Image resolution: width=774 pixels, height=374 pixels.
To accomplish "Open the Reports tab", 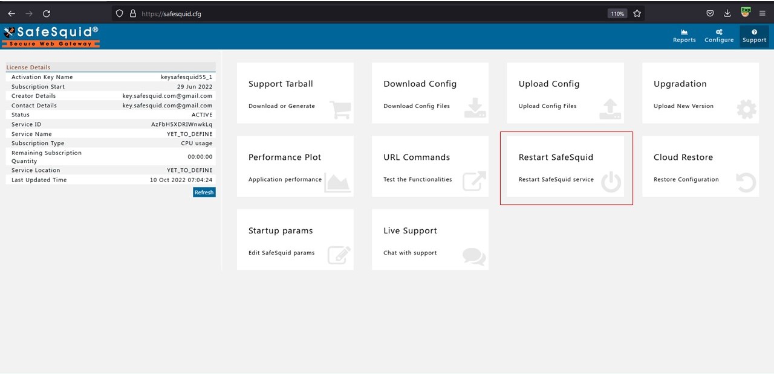I will (685, 36).
